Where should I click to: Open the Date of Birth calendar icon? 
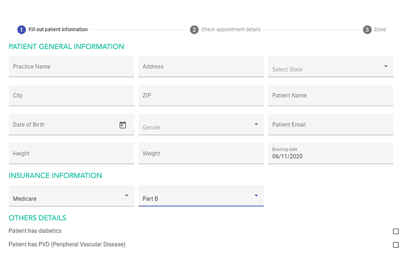click(x=122, y=125)
